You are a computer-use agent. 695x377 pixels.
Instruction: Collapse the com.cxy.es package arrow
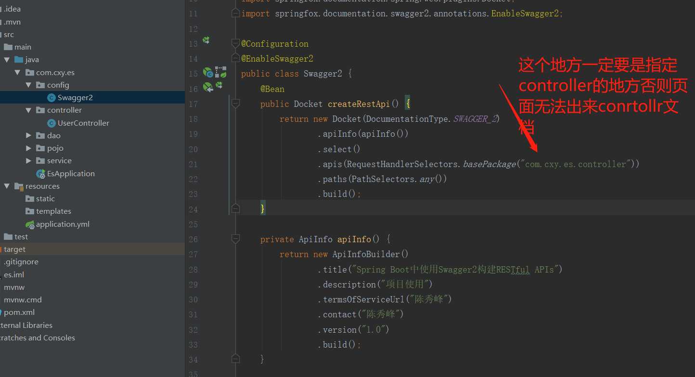(17, 72)
